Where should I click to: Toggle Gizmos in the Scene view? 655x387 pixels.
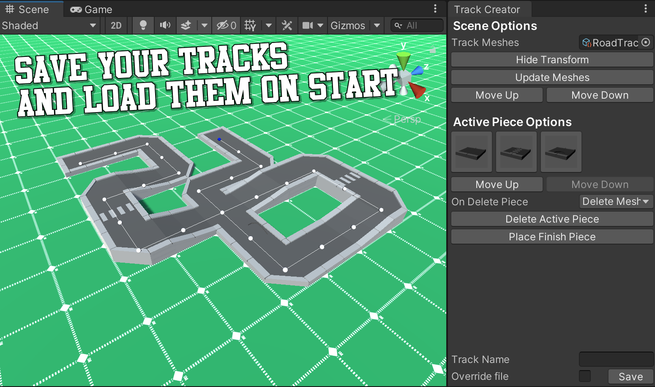[x=348, y=26]
